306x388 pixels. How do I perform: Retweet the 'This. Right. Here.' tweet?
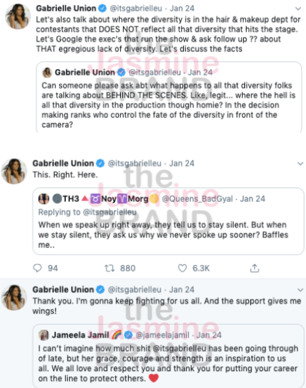point(109,268)
